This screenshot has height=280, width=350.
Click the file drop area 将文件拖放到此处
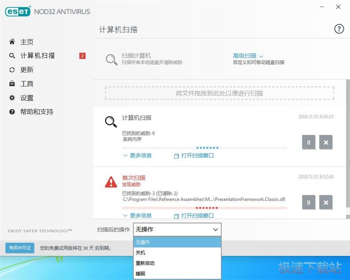(219, 93)
